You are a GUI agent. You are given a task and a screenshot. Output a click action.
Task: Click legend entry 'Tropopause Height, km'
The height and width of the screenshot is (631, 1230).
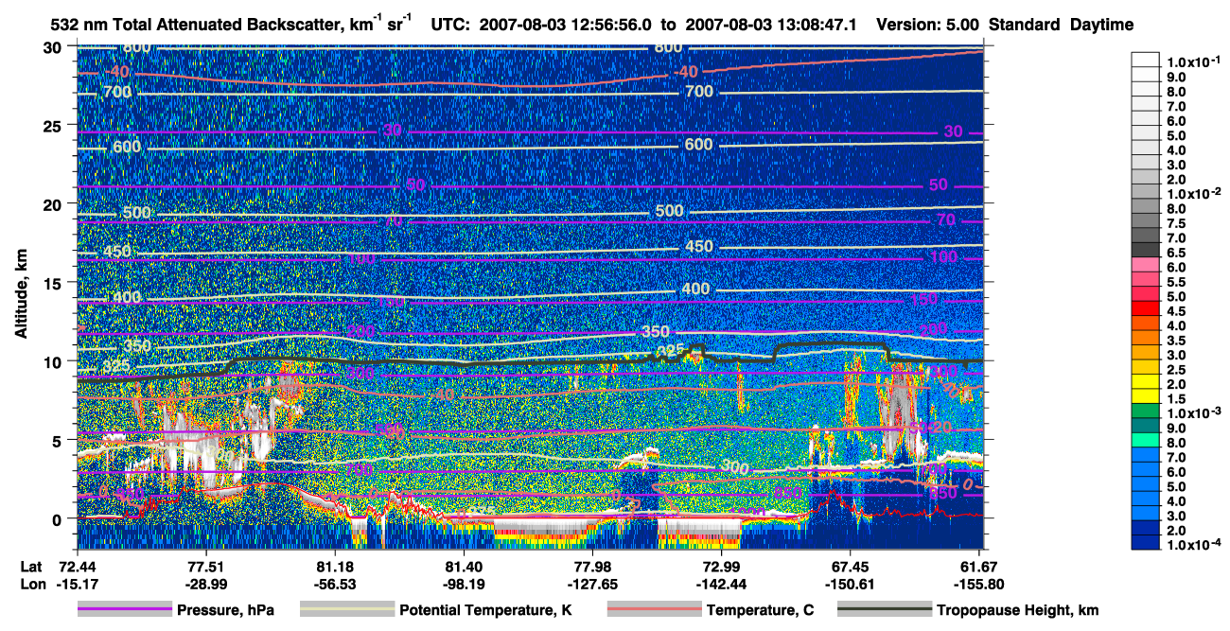[1017, 611]
